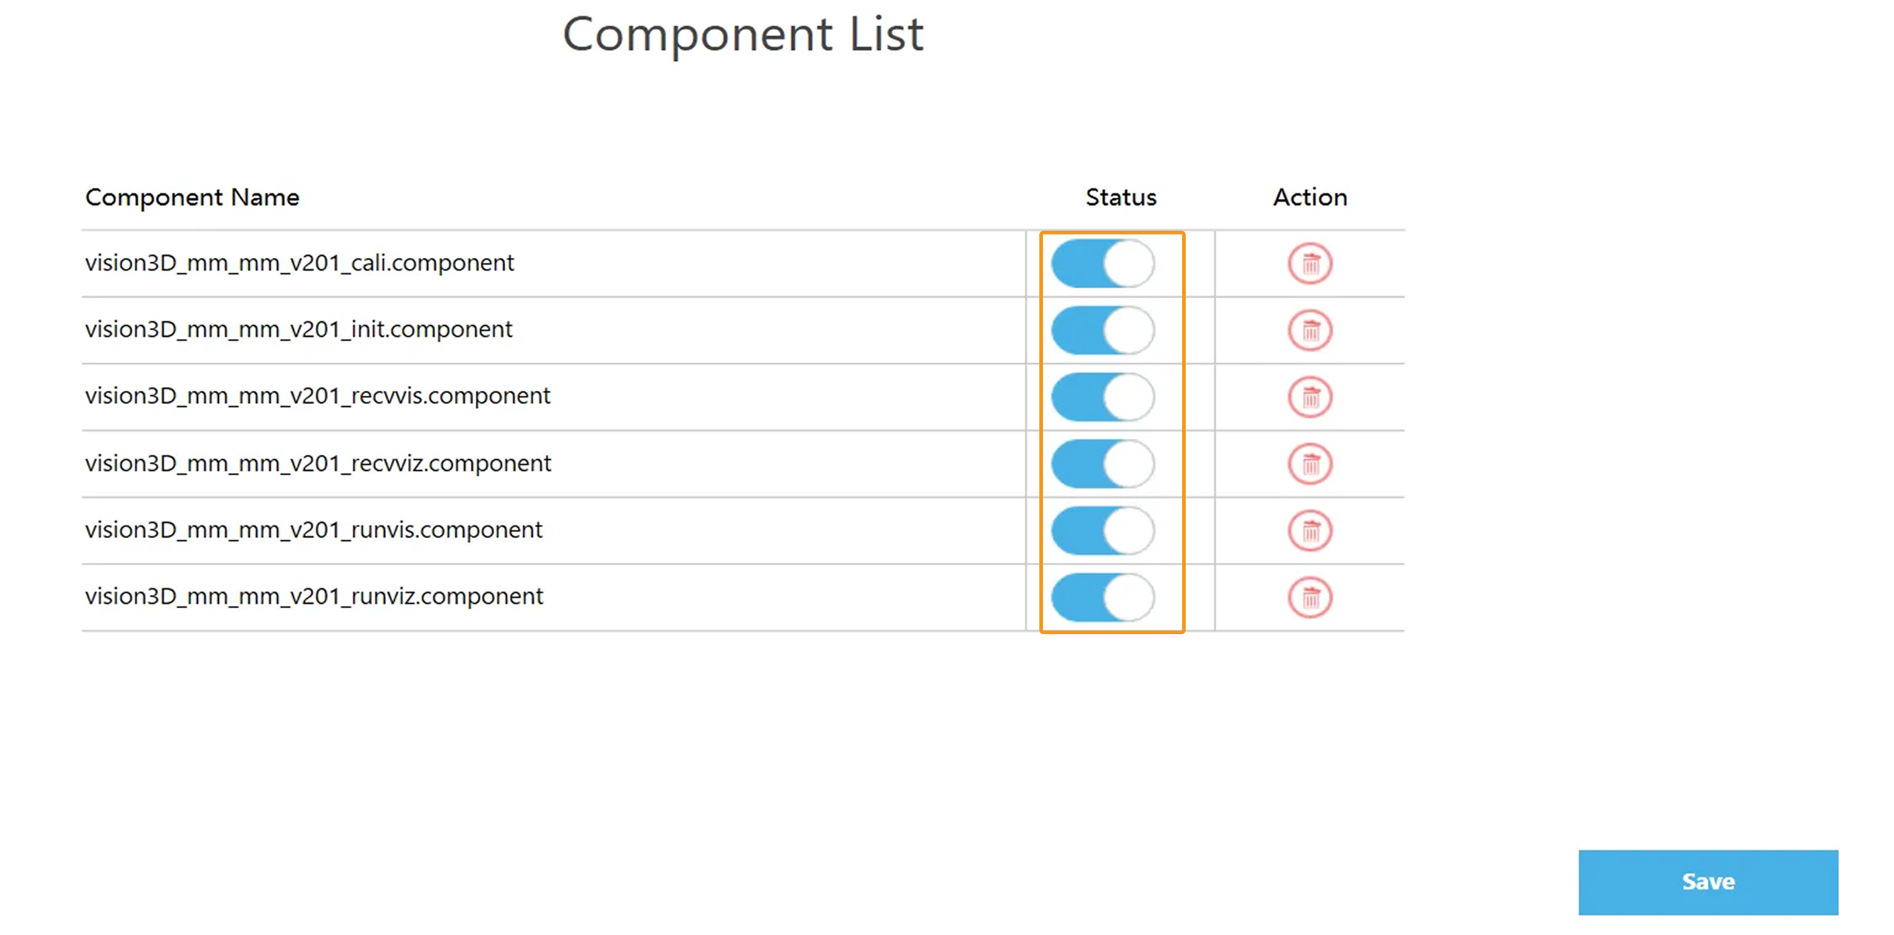Remove the v201_recvviz component
This screenshot has width=1894, height=935.
click(x=1309, y=464)
